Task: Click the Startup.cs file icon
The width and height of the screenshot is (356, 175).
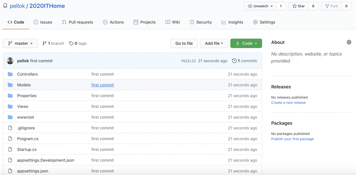Action: pos(10,150)
